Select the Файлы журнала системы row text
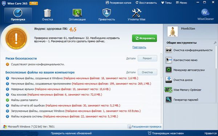This screenshot has height=136, width=218. (x=64, y=116)
